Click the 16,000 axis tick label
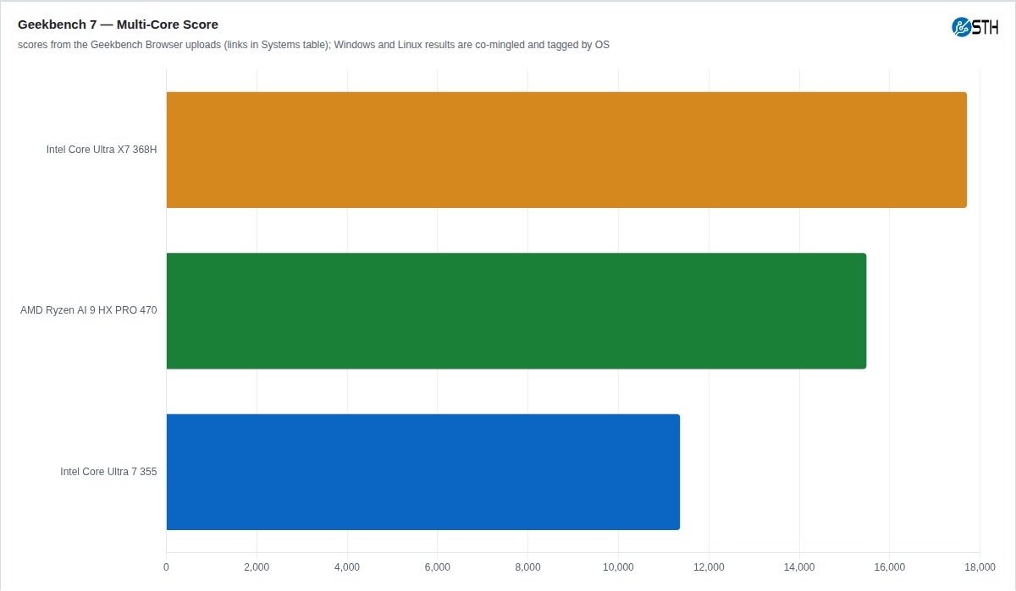 [889, 566]
